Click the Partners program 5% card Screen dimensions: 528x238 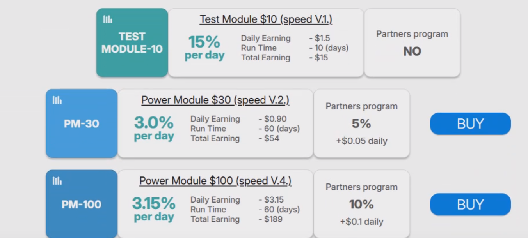click(x=362, y=123)
